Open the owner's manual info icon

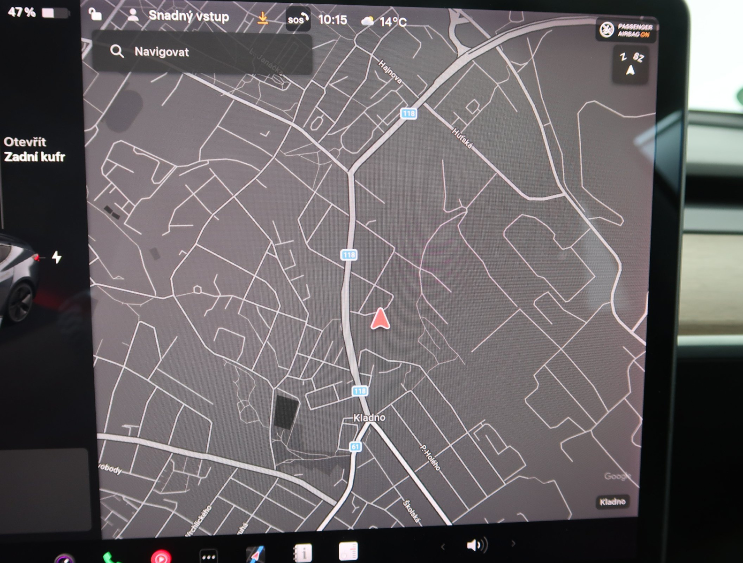303,554
